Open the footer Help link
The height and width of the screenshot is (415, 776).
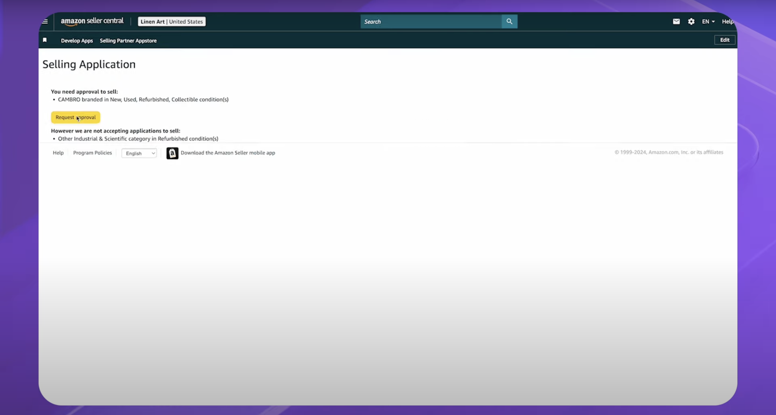tap(58, 153)
